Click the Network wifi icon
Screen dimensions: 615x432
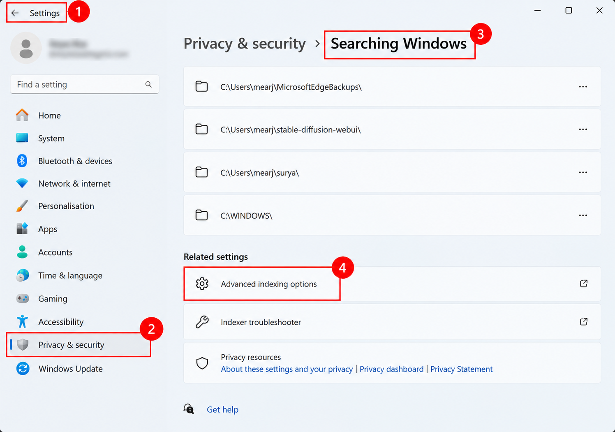22,183
